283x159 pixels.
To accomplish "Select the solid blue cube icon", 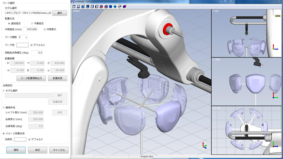I will [x=111, y=7].
